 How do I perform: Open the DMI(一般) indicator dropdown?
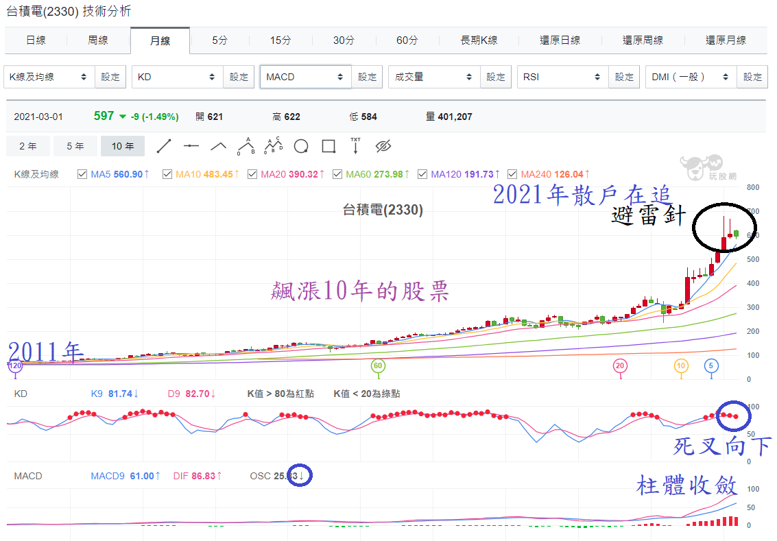point(691,77)
